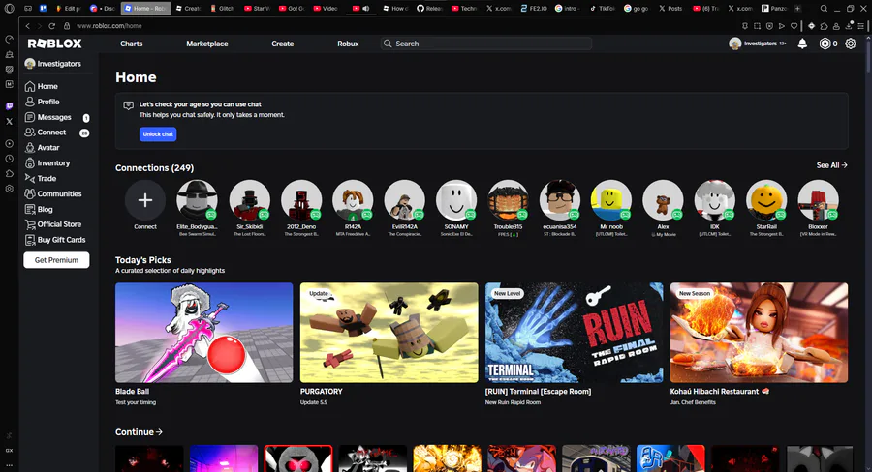Open the notifications bell
This screenshot has height=472, width=872.
click(802, 44)
